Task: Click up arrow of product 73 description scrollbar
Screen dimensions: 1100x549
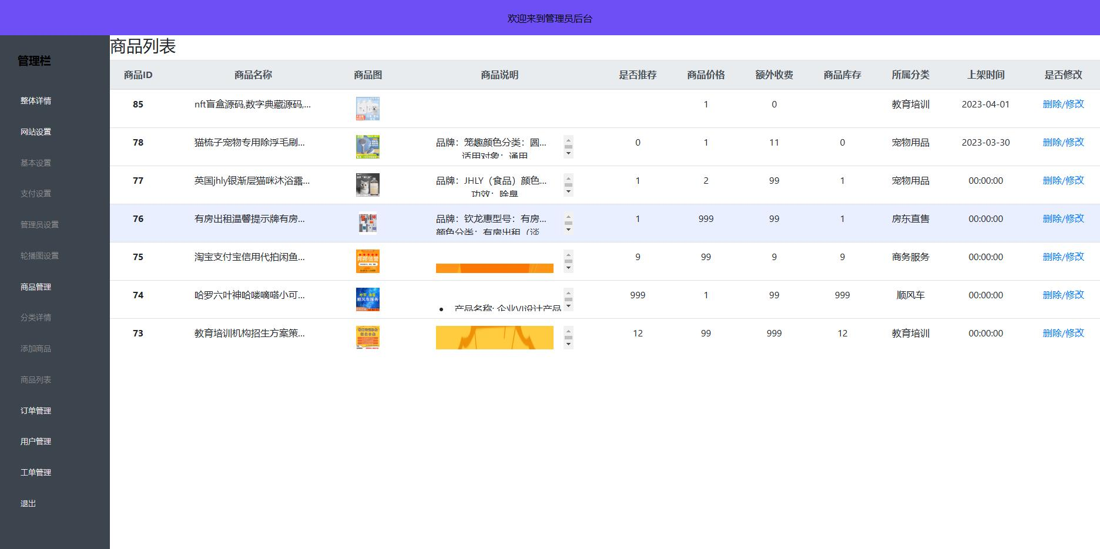Action: tap(568, 331)
